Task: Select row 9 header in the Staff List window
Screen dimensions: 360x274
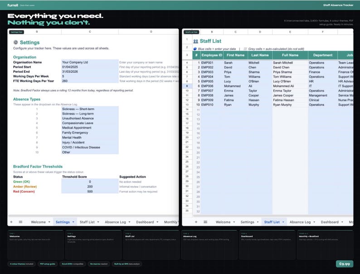Action: tap(187, 86)
